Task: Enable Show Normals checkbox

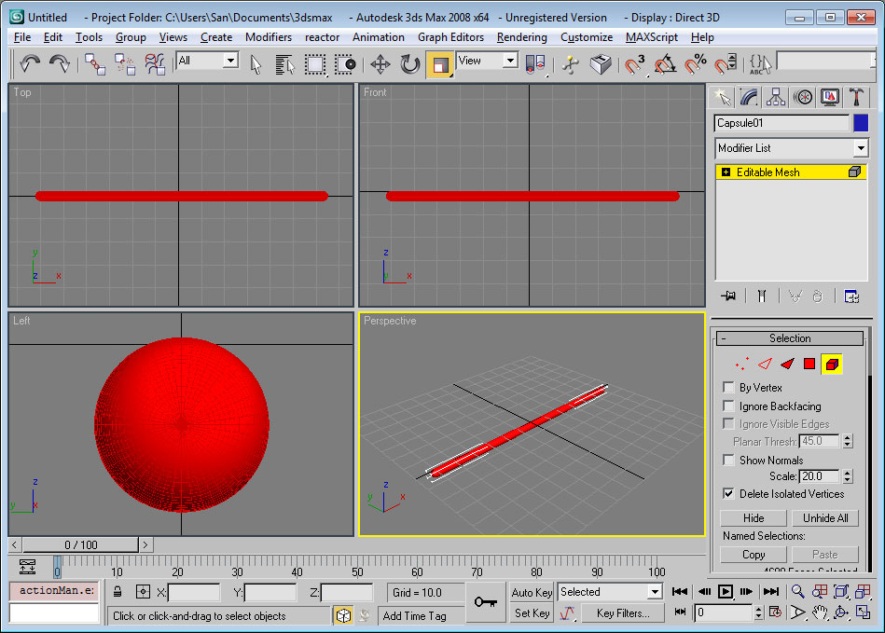Action: click(728, 460)
